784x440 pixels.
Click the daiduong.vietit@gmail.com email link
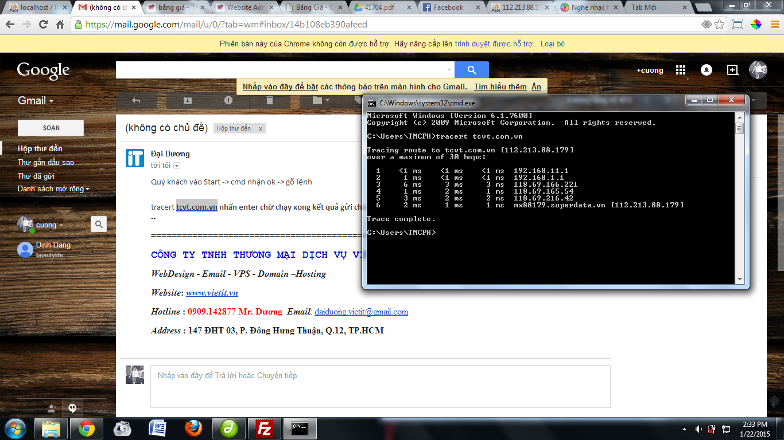pos(362,312)
